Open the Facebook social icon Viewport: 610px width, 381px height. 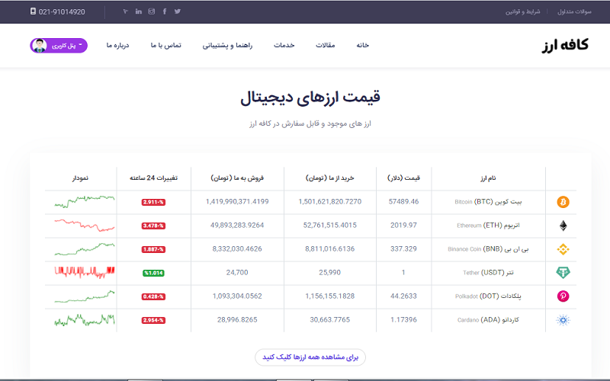pyautogui.click(x=165, y=11)
